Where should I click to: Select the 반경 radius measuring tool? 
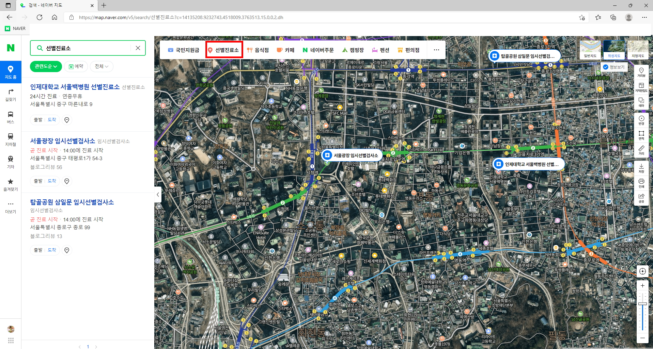(x=641, y=120)
